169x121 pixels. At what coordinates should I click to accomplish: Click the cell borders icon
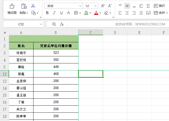[76, 13]
